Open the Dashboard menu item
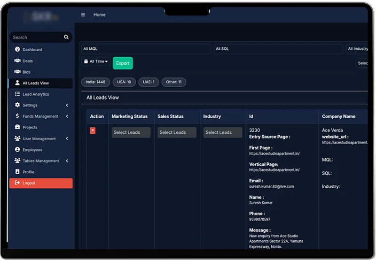The image size is (376, 260). tap(41, 50)
